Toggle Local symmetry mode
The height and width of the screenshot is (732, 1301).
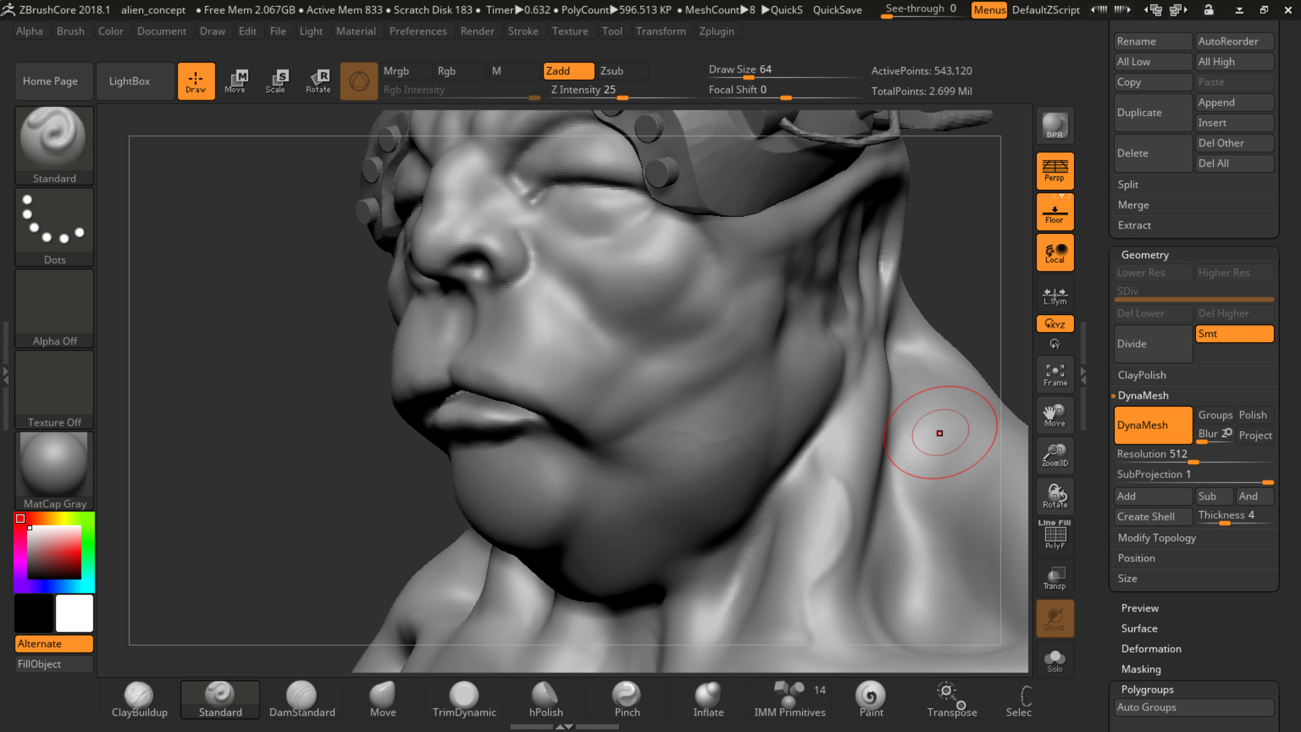pos(1055,253)
